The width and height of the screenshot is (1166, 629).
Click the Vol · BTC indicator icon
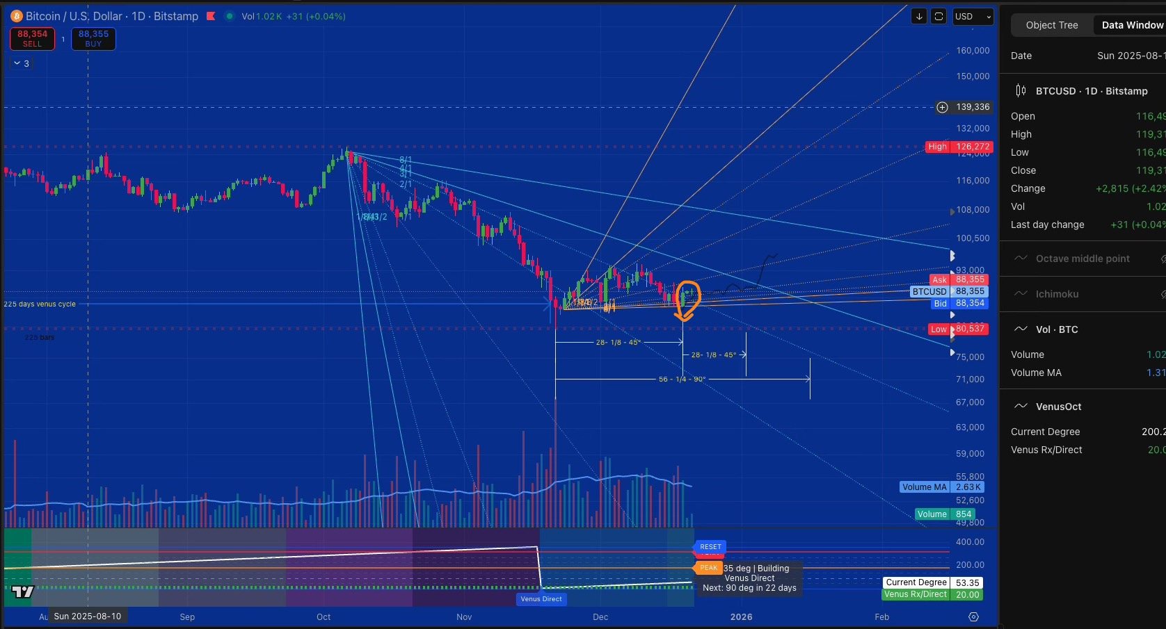pyautogui.click(x=1021, y=329)
